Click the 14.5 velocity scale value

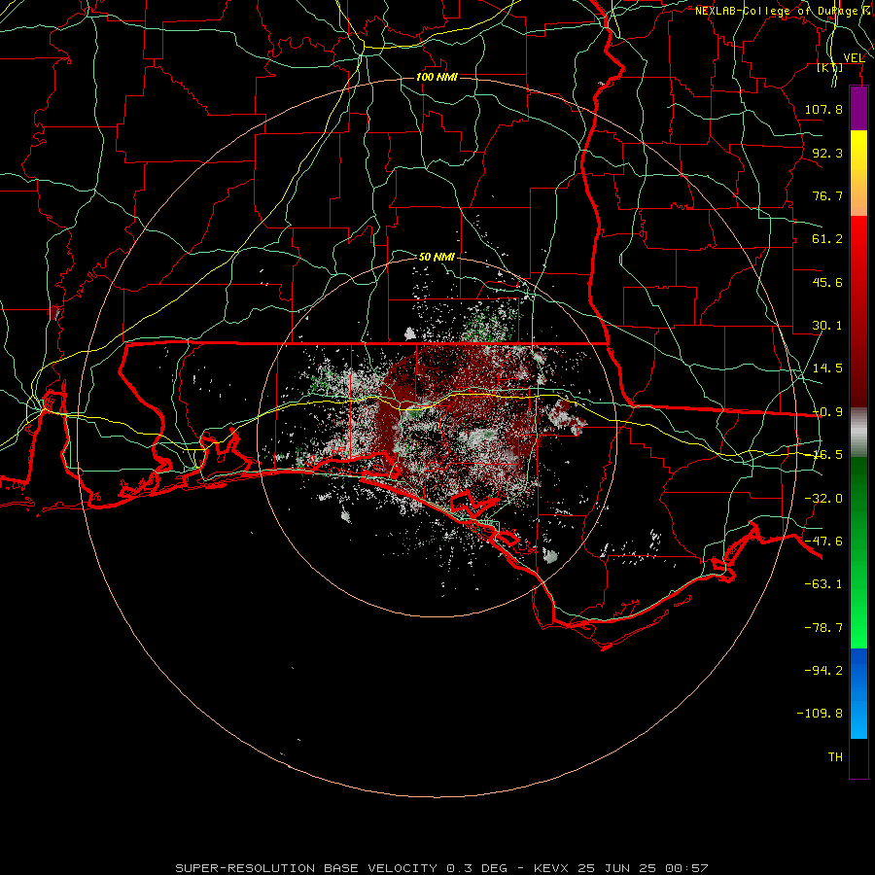(827, 368)
